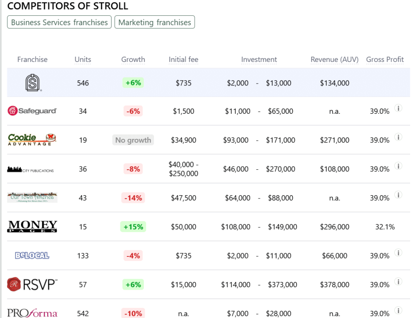This screenshot has width=415, height=318.
Task: Click the -6% growth badge for Safeguard
Action: (x=133, y=111)
